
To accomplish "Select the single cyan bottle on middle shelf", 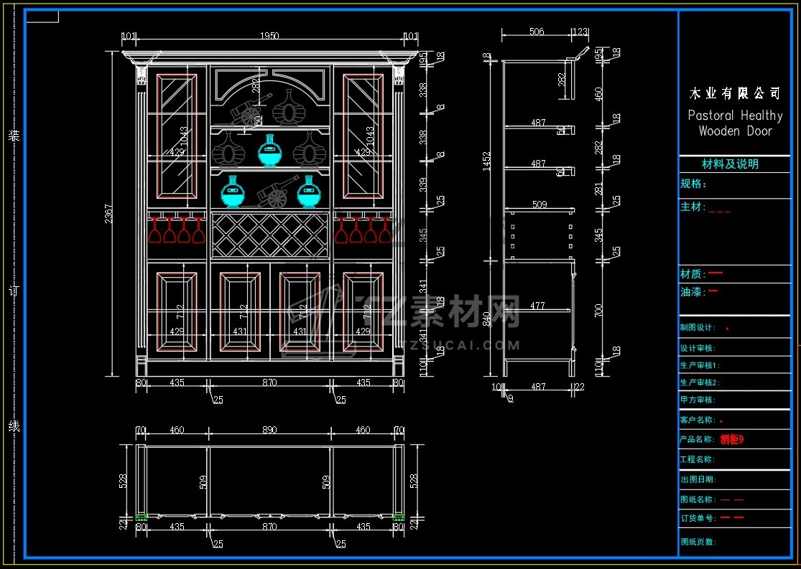I will click(269, 151).
